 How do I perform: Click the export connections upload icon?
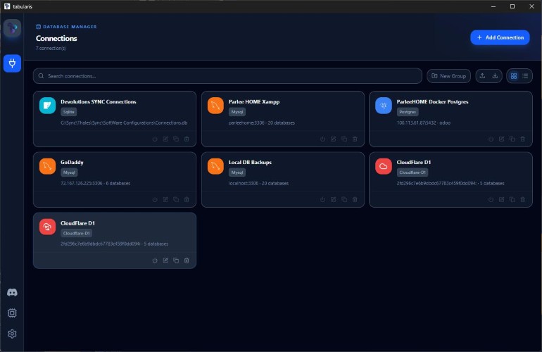coord(482,76)
